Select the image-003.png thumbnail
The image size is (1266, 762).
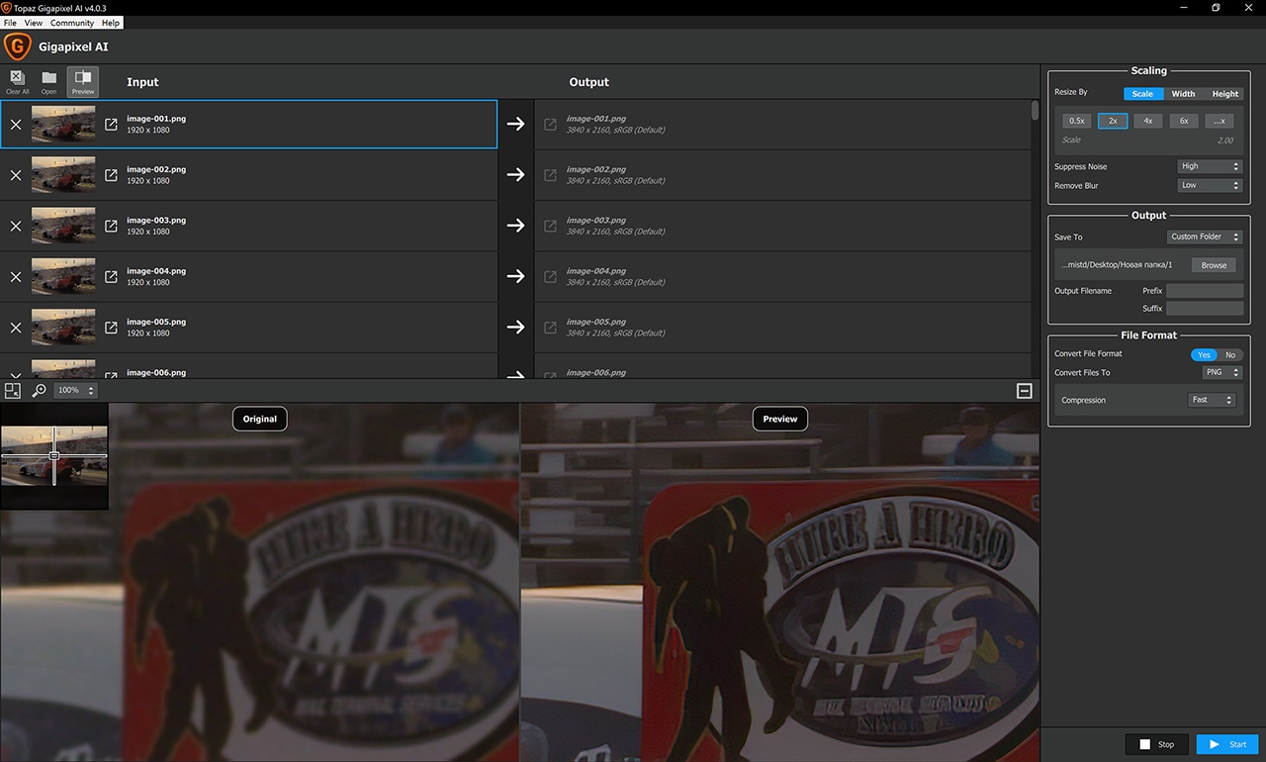tap(63, 226)
